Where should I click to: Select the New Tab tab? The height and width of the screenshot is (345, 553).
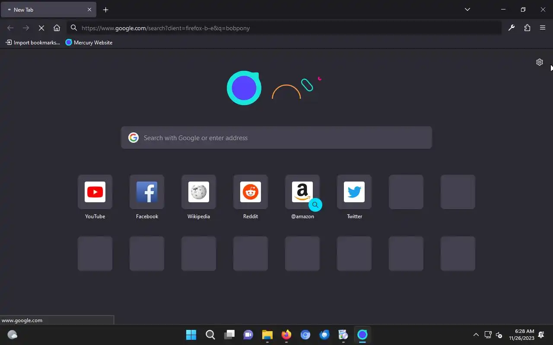coord(49,9)
